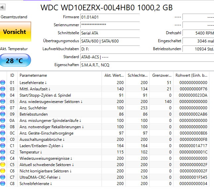
Task: Click the status circle for Mittl. Anlaufzeit
Action: tap(3, 89)
